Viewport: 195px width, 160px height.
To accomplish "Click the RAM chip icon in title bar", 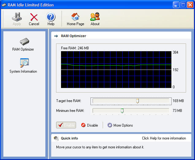I will [4, 5].
